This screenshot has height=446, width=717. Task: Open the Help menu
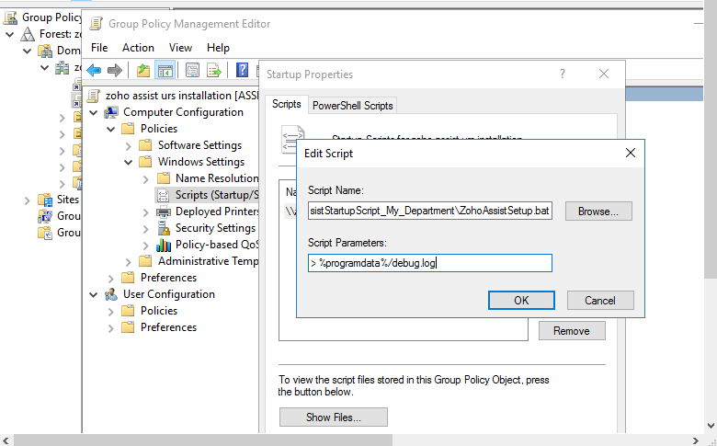click(x=218, y=48)
